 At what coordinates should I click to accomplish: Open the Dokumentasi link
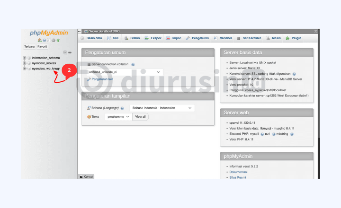pyautogui.click(x=238, y=172)
